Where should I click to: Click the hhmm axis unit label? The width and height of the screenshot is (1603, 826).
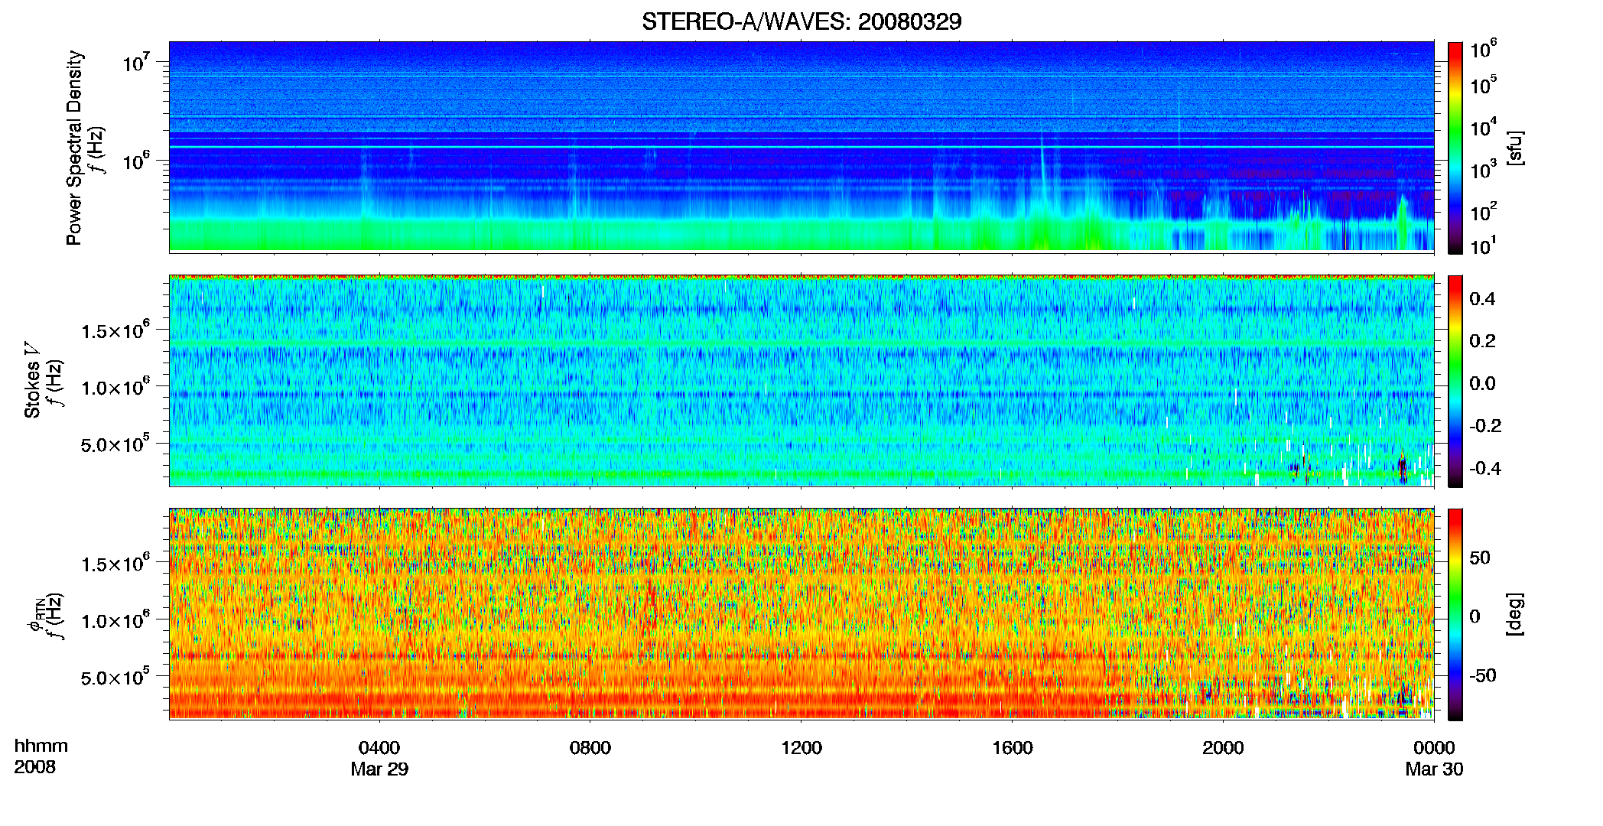[x=41, y=746]
